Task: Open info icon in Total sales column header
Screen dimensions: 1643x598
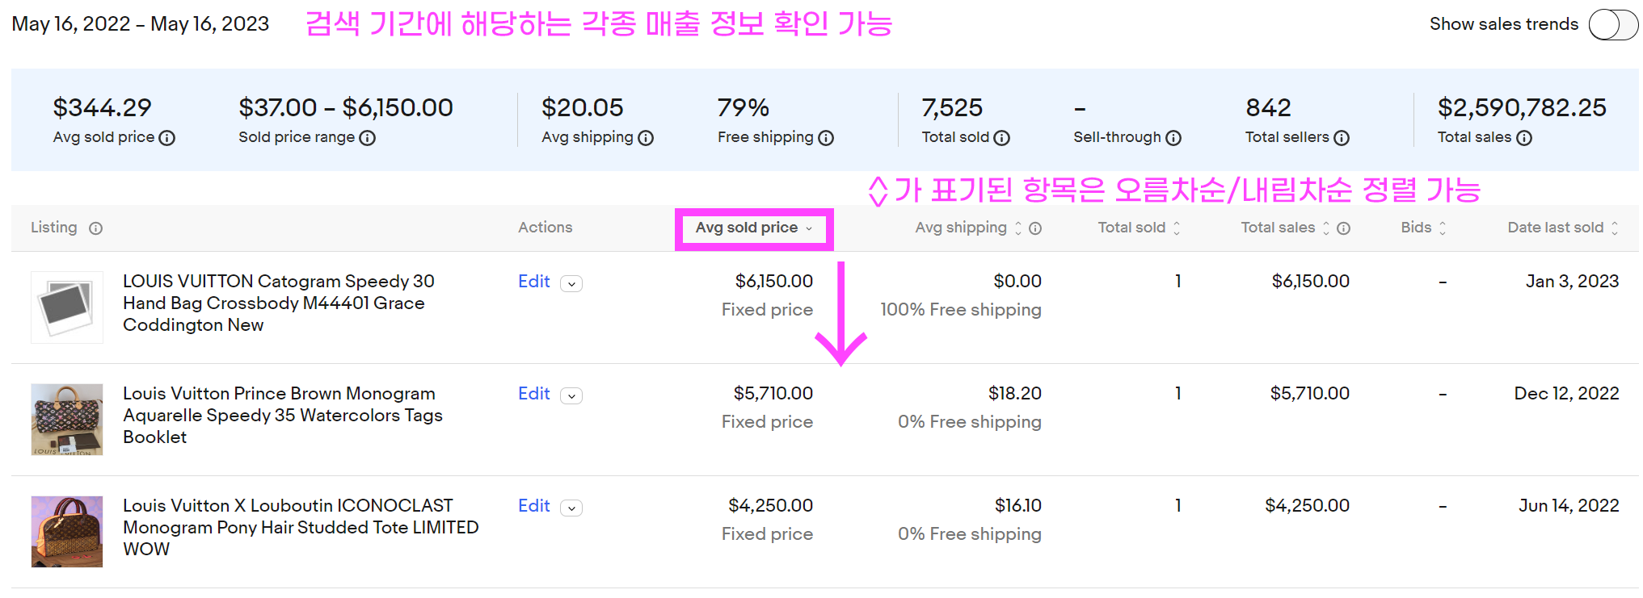Action: coord(1343,228)
